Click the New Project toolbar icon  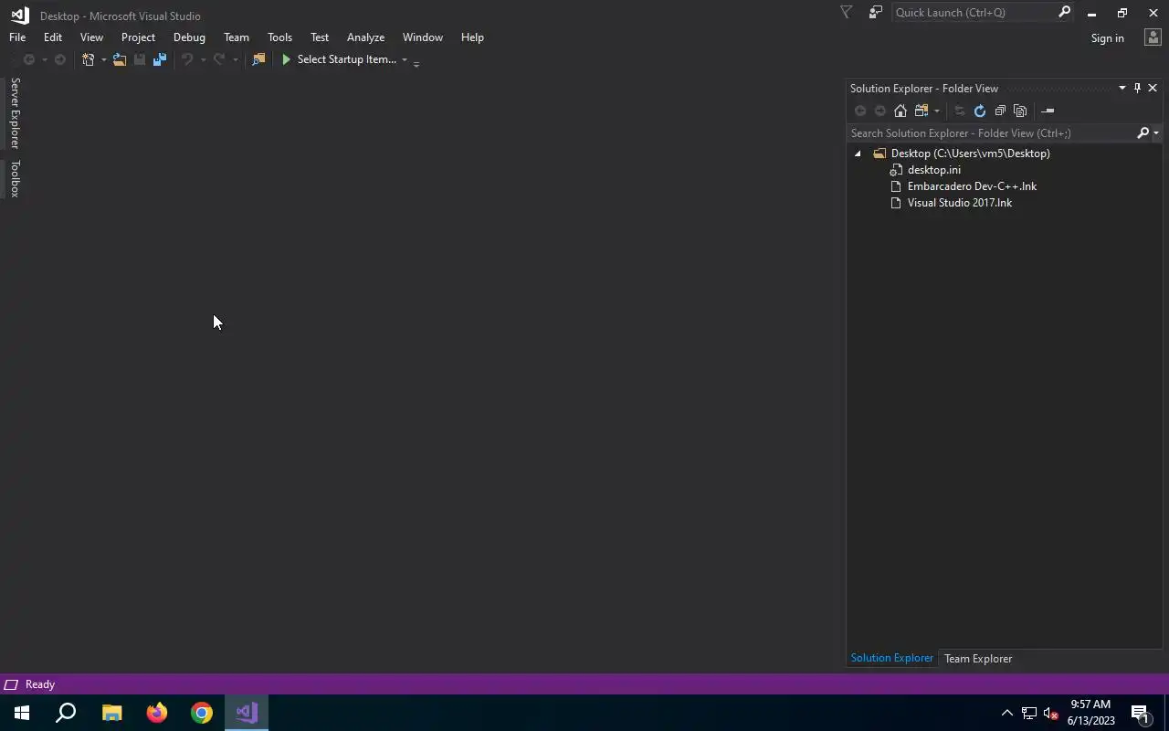point(88,59)
